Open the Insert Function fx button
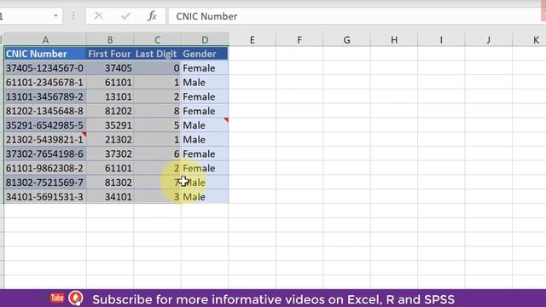 (152, 15)
